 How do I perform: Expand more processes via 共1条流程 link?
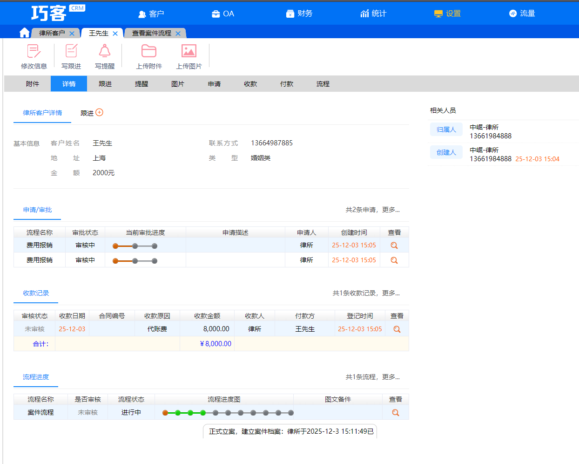[x=372, y=377]
